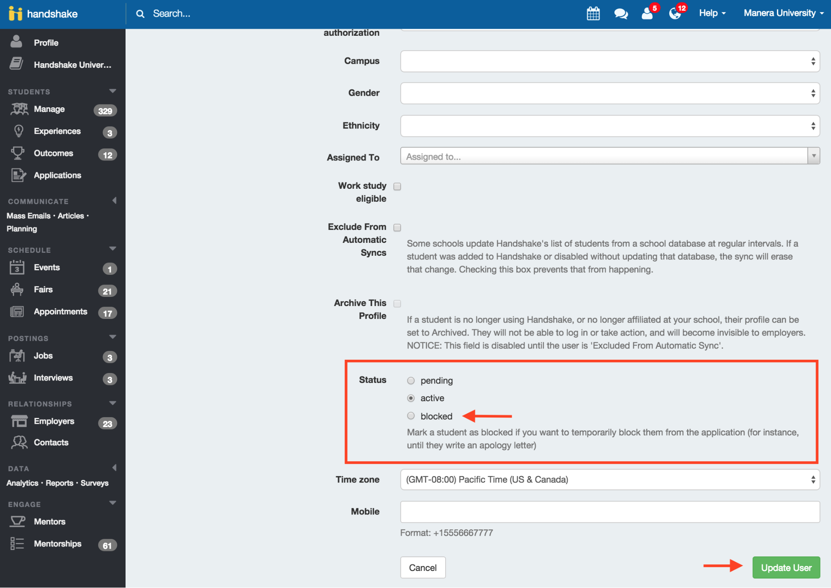Click into the Mobile input field

pos(610,512)
